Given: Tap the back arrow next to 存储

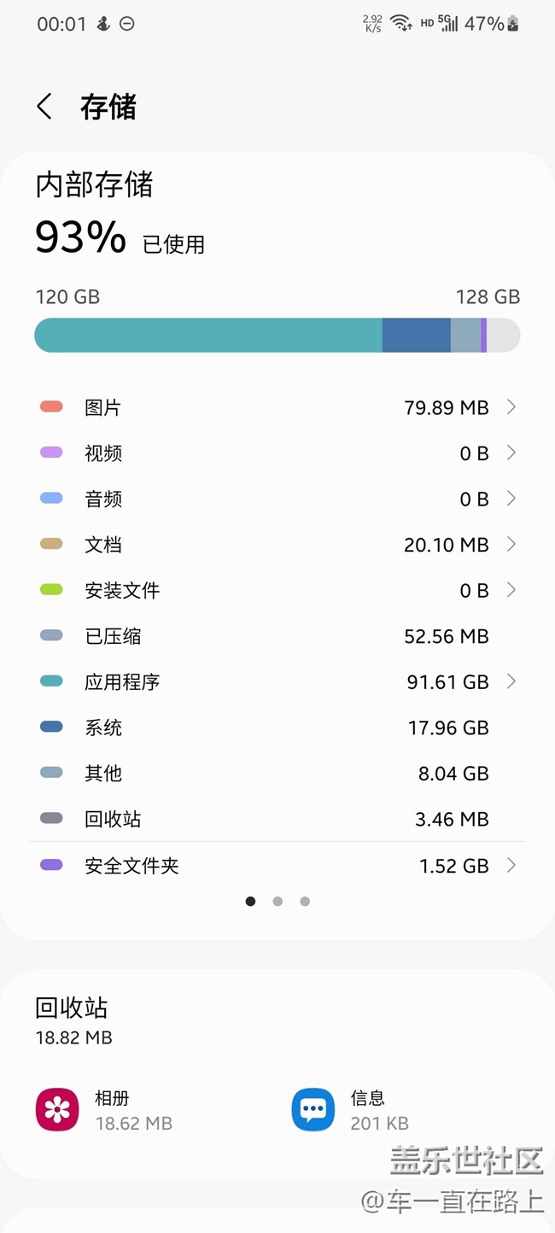Looking at the screenshot, I should 44,107.
